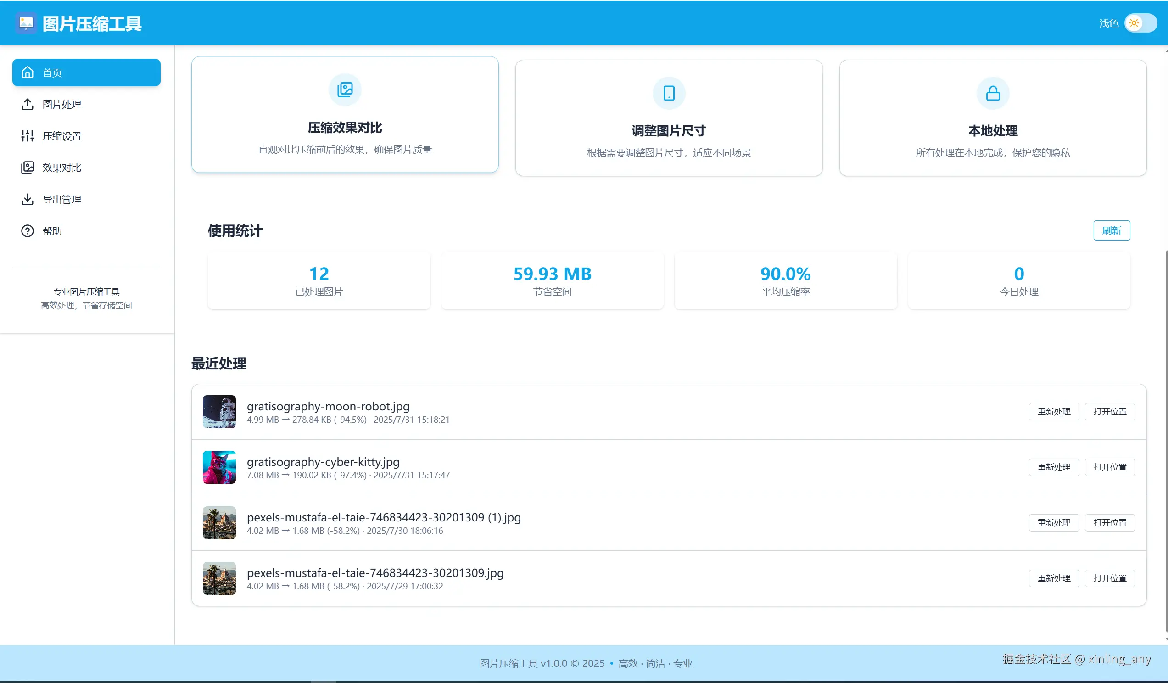Viewport: 1168px width, 683px height.
Task: Open the 图片处理 sidebar menu item
Action: (x=86, y=104)
